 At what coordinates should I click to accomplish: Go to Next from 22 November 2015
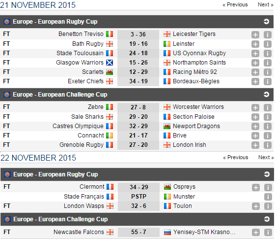[x=266, y=157]
